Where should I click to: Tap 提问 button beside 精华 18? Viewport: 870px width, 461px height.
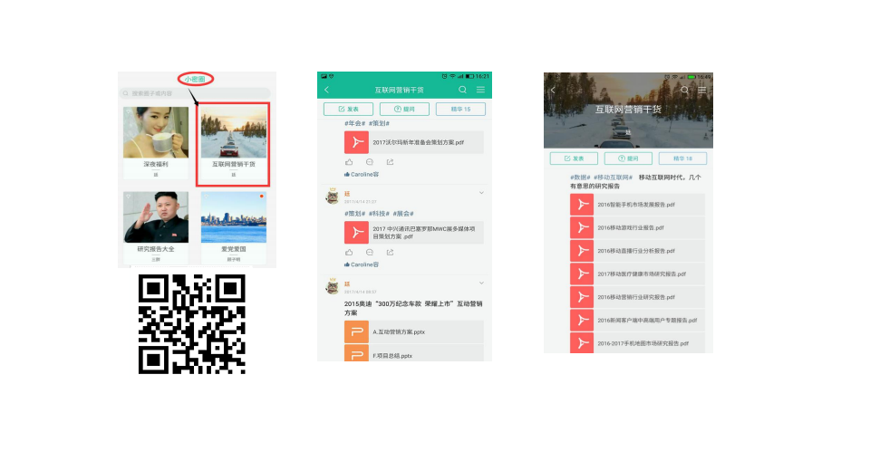(628, 158)
